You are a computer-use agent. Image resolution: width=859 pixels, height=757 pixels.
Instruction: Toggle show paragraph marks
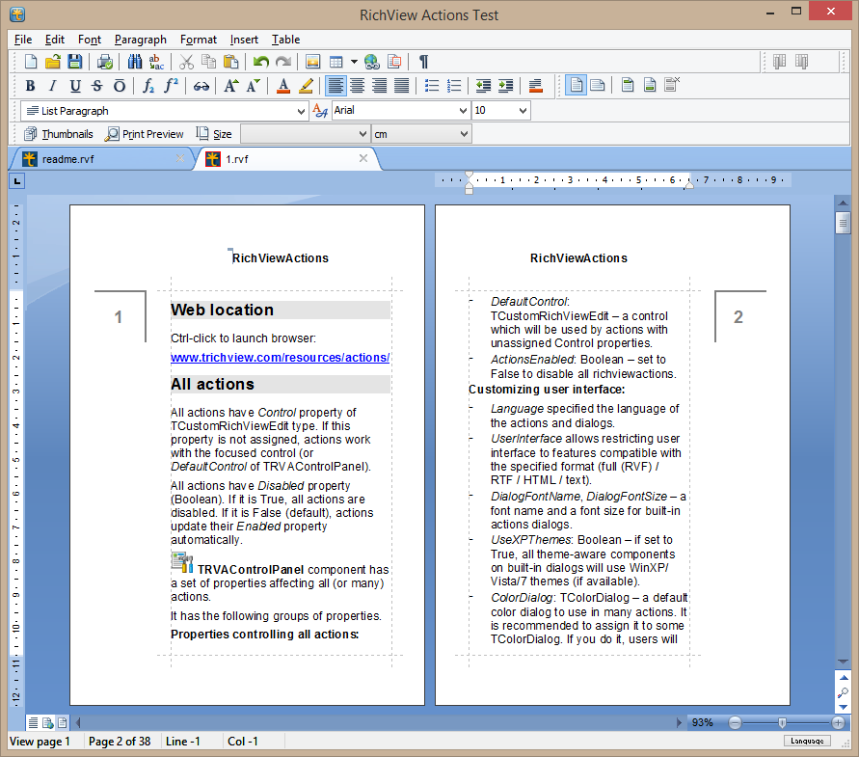tap(423, 62)
